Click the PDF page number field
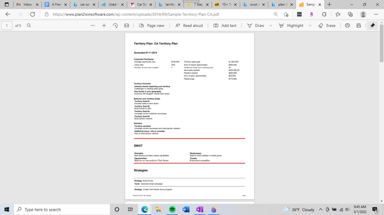The image size is (384, 215). (x=7, y=25)
